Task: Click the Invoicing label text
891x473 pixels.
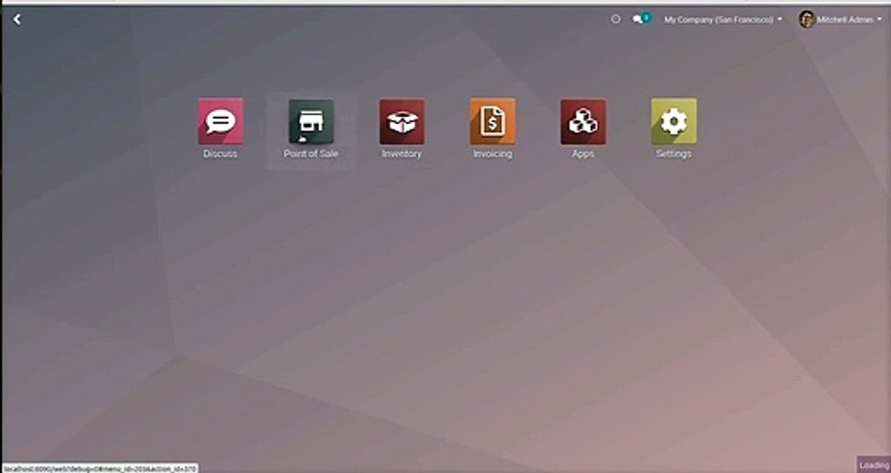Action: (493, 154)
